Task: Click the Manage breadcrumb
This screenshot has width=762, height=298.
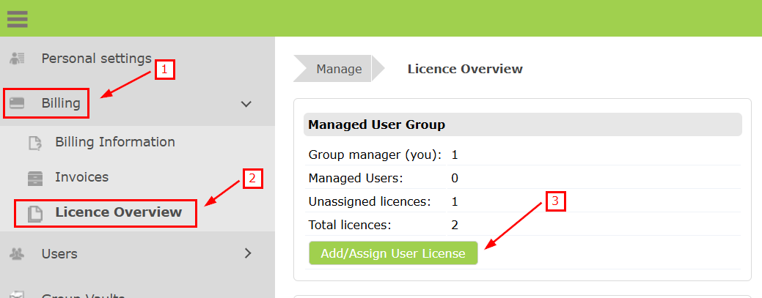Action: (x=339, y=69)
